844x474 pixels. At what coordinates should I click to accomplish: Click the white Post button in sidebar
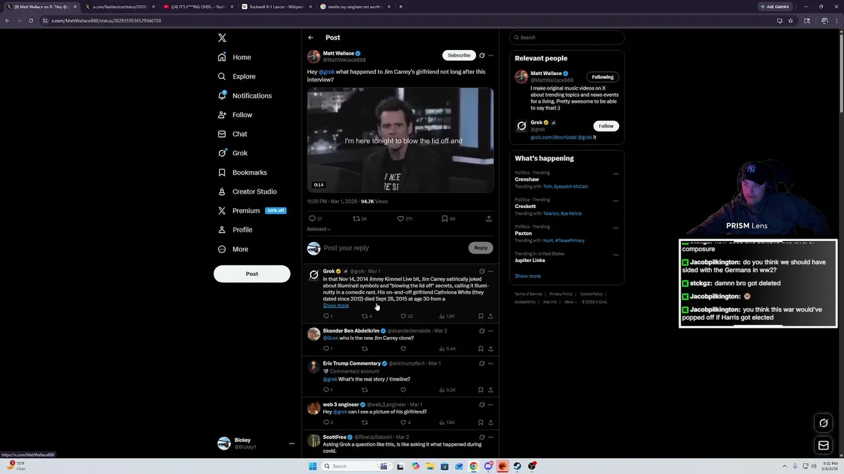252,274
